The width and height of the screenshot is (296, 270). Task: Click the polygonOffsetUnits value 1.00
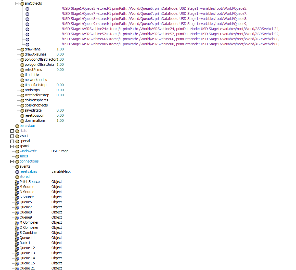[x=60, y=64]
